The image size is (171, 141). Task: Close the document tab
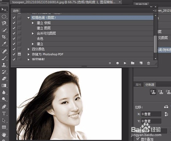point(120,2)
